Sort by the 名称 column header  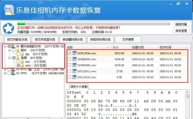89,47
